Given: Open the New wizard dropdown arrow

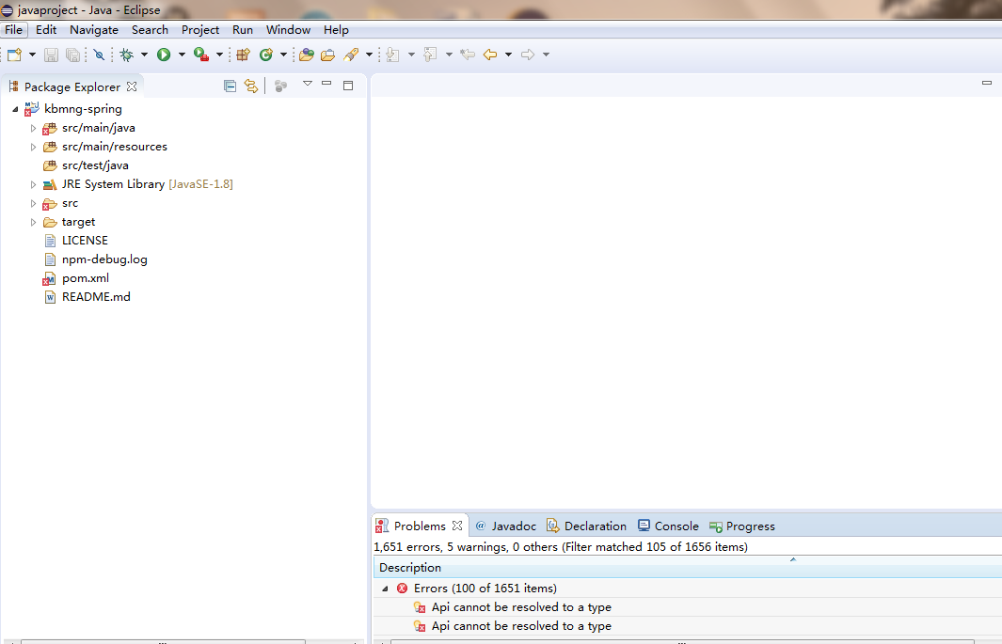Looking at the screenshot, I should 33,55.
